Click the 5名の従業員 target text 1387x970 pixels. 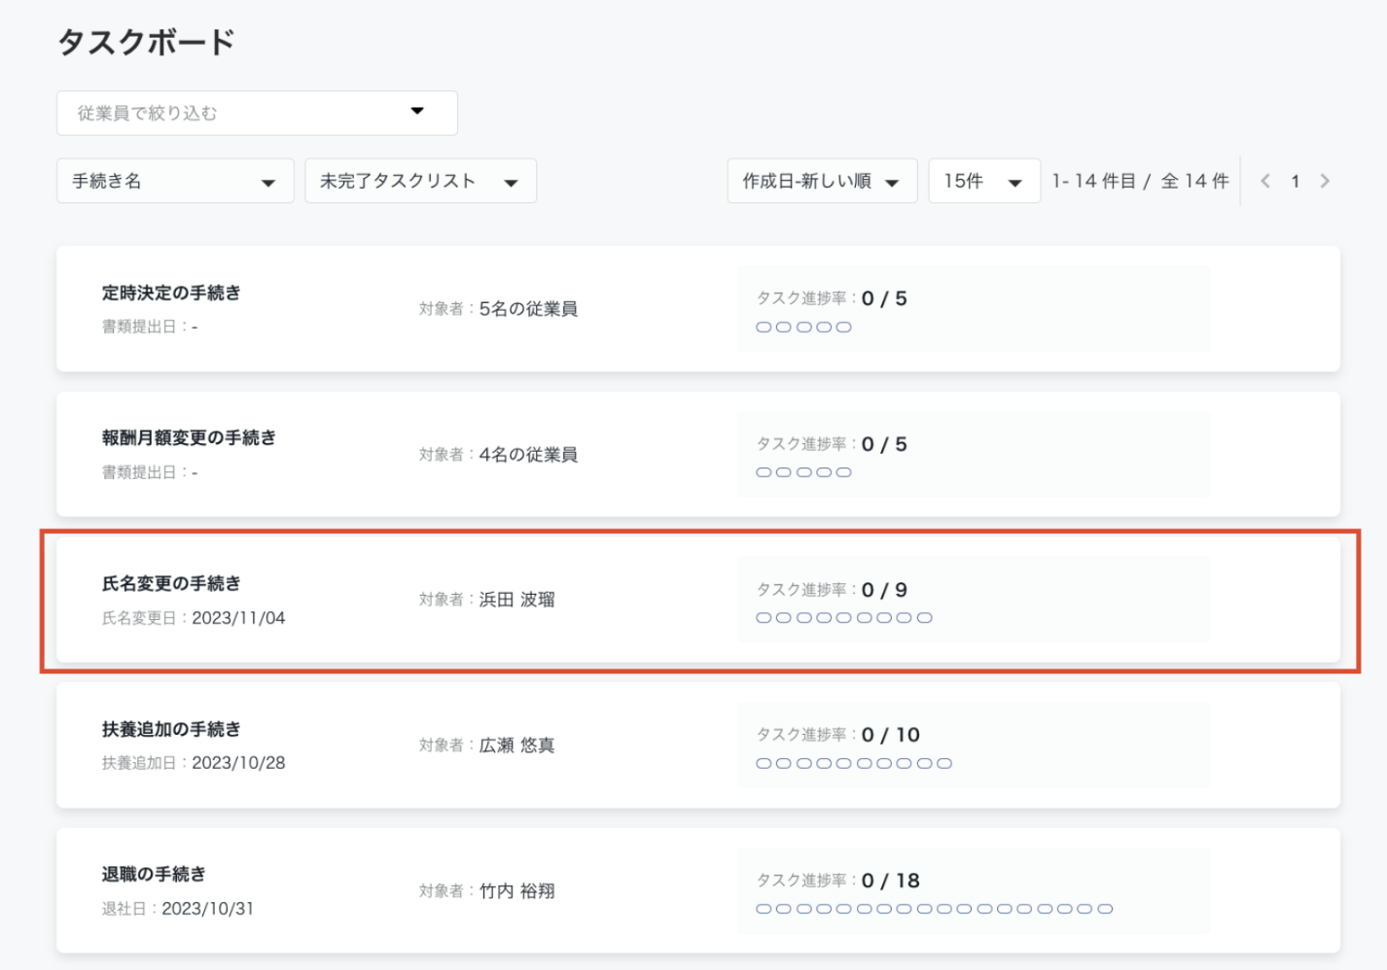(528, 308)
